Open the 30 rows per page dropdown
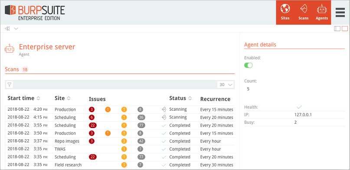 226,84
